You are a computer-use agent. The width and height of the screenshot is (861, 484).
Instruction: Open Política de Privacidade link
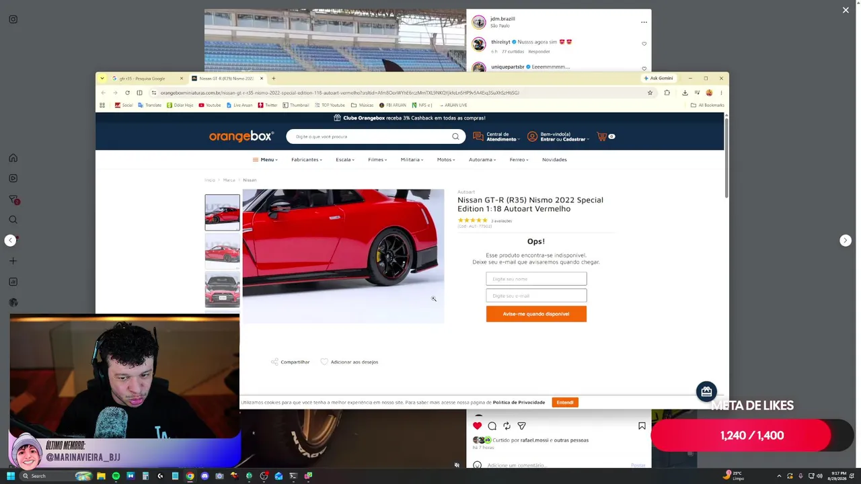pyautogui.click(x=519, y=403)
